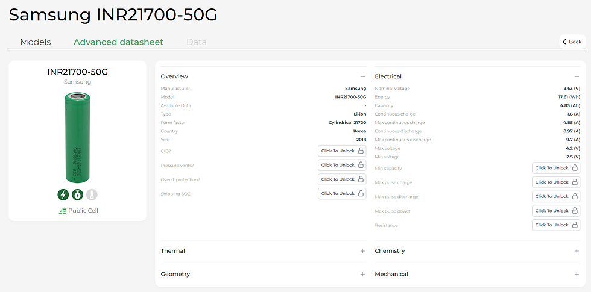Click the Year value 2018
The height and width of the screenshot is (292, 591).
(361, 140)
